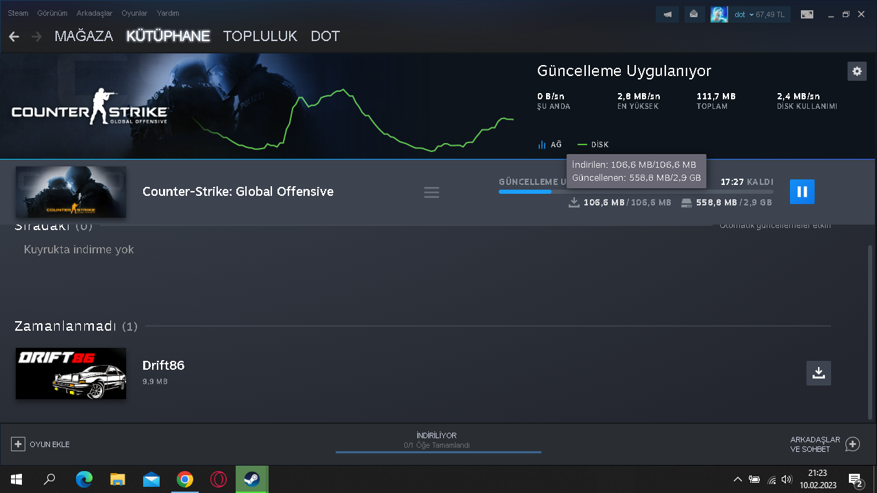Open the Oyunlar menu
The image size is (877, 493).
[134, 13]
